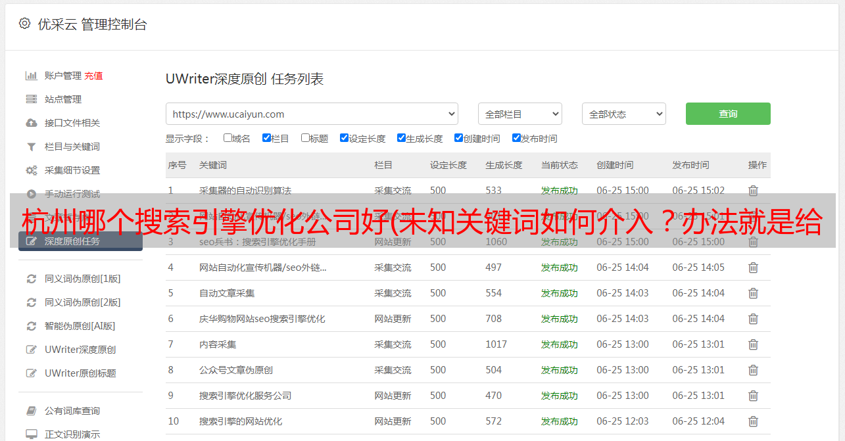The height and width of the screenshot is (441, 845).
Task: Click the gears icon beside 采集细节设置
Action: pos(31,170)
